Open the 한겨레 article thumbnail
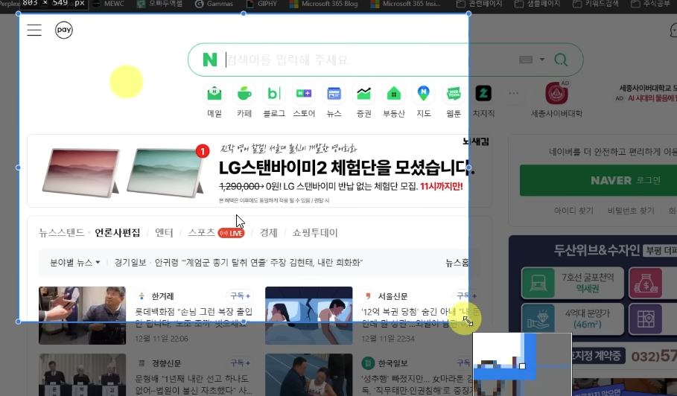The width and height of the screenshot is (677, 396). (x=82, y=316)
